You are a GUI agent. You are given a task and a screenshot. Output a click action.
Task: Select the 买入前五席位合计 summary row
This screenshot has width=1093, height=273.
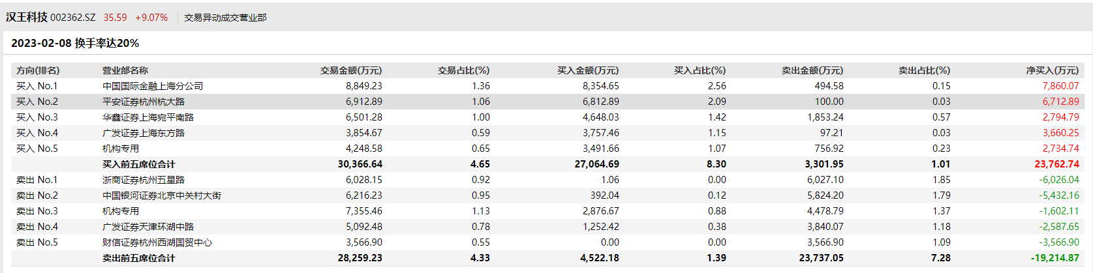pyautogui.click(x=138, y=164)
